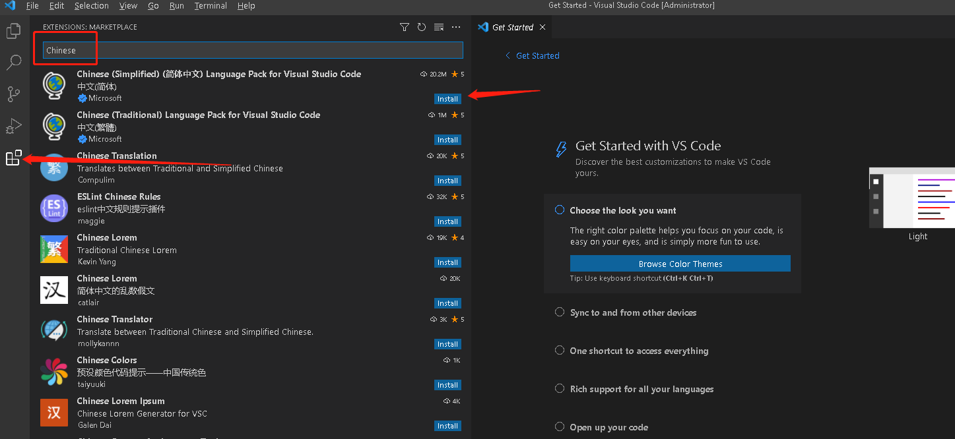This screenshot has width=955, height=439.
Task: Click the extensions search input field
Action: click(x=253, y=50)
